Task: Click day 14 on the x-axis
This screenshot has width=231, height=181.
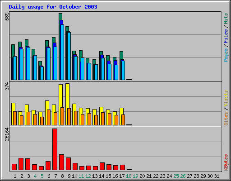Action: tap(102, 176)
